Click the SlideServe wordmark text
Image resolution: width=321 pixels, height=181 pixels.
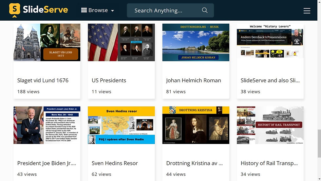[x=45, y=10]
